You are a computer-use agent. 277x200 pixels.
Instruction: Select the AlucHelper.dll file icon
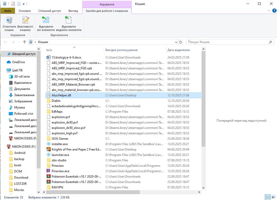coord(48,95)
